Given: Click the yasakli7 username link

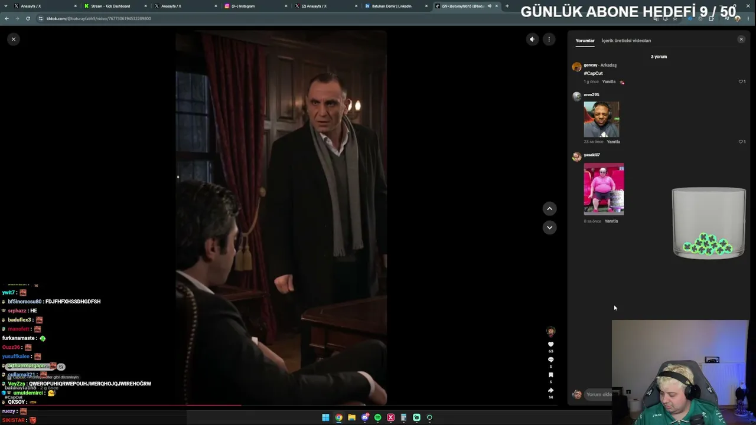Looking at the screenshot, I should coord(592,155).
